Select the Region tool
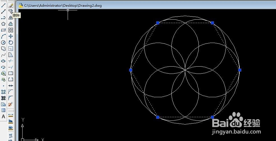The width and height of the screenshot is (276, 141). coord(3,104)
